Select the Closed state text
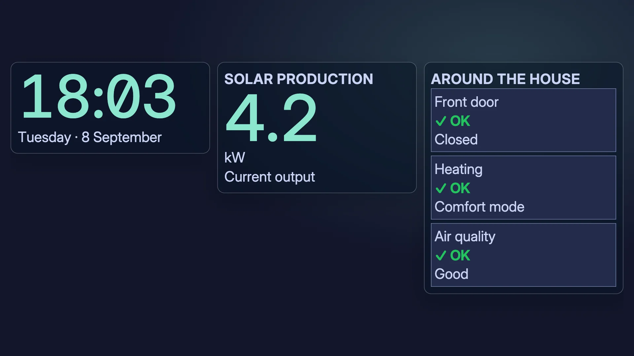 [x=456, y=140]
